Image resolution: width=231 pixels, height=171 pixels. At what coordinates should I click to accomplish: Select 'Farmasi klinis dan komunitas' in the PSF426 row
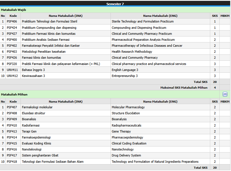point(41,58)
